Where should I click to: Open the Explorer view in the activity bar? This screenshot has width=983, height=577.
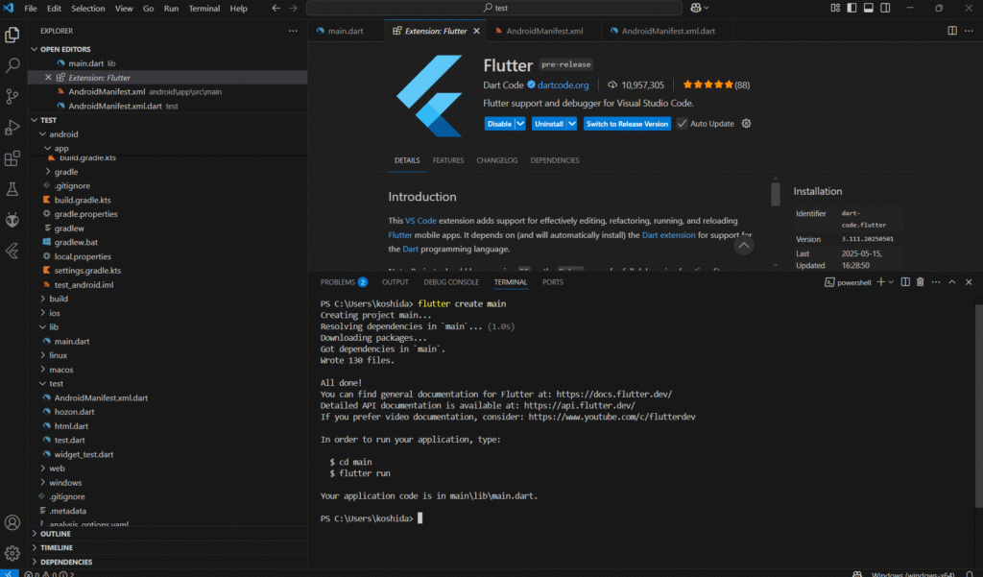(12, 35)
